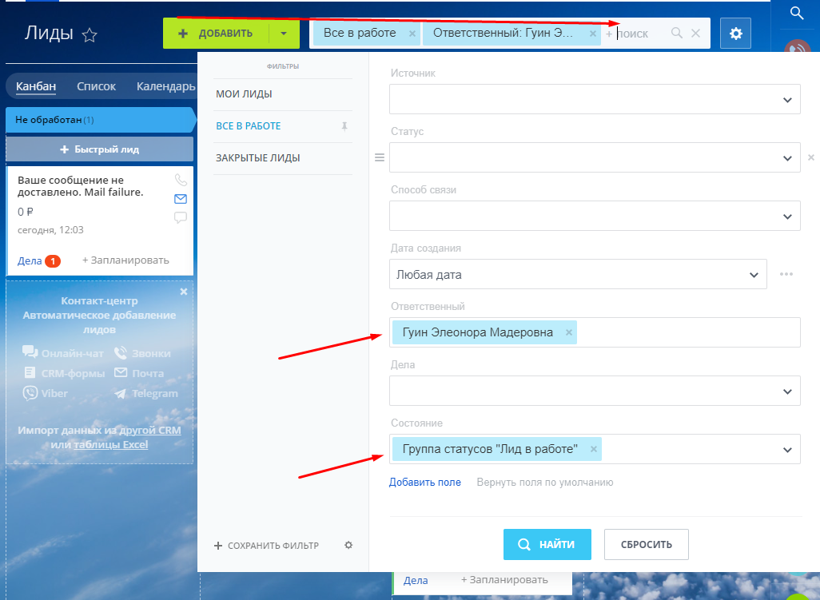Remove the 'Все в работе' filter tag
820x600 pixels.
pyautogui.click(x=412, y=34)
